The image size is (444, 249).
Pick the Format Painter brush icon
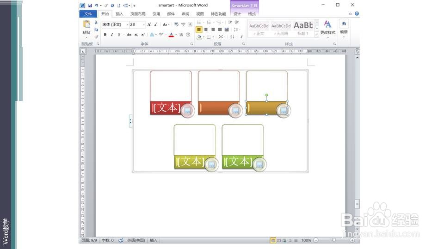[x=96, y=37]
